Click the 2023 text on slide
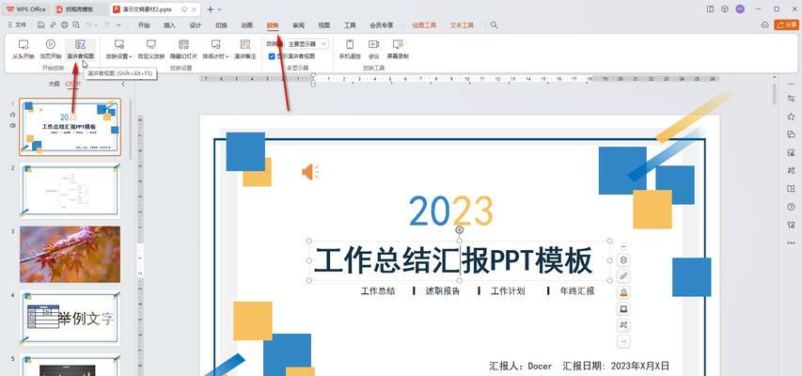 point(451,211)
